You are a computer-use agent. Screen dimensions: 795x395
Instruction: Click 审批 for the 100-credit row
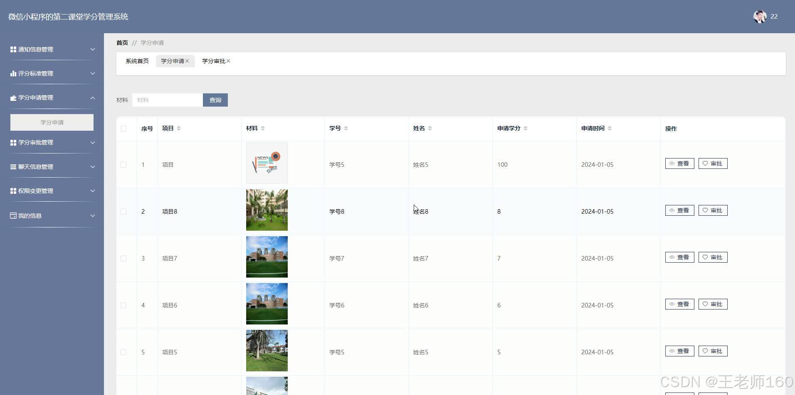[x=713, y=163]
